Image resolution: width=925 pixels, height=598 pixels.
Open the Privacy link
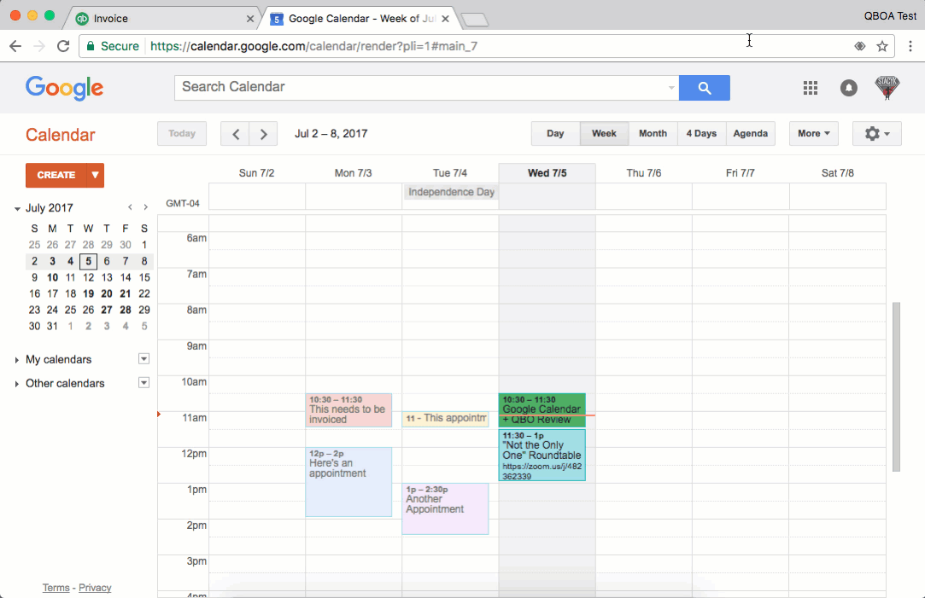pyautogui.click(x=95, y=588)
